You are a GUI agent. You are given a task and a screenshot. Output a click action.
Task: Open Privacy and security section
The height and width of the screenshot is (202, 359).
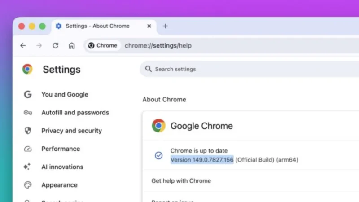coord(72,131)
